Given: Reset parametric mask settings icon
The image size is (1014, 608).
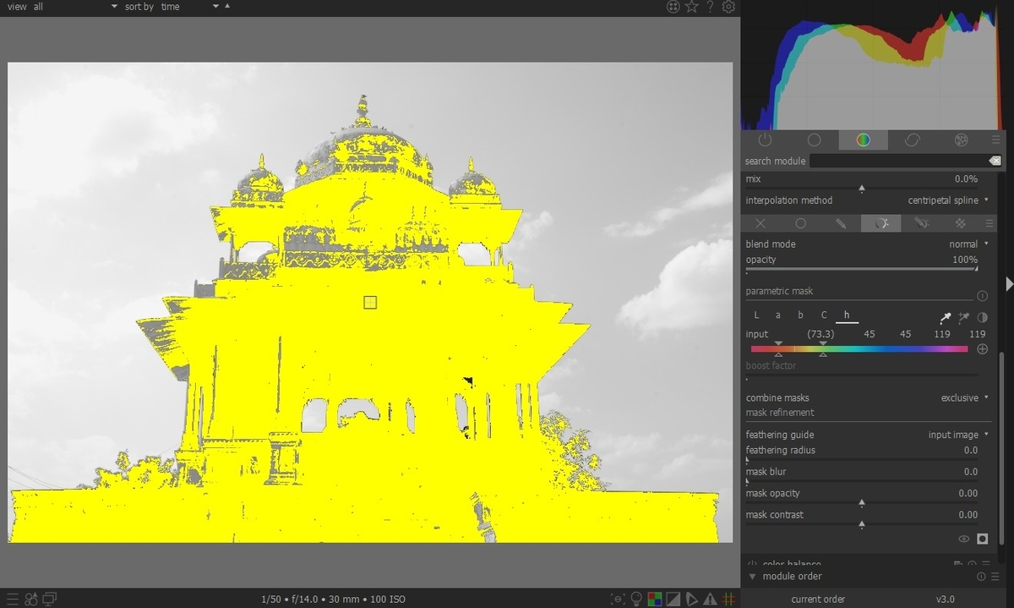Looking at the screenshot, I should click(982, 296).
